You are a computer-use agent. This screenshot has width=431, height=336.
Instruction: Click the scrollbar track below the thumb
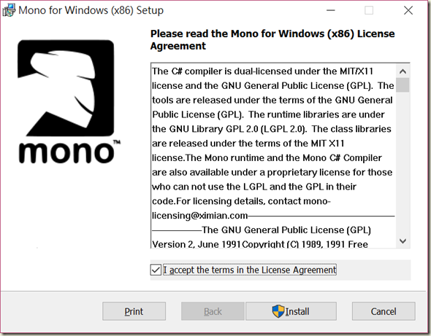pyautogui.click(x=403, y=163)
